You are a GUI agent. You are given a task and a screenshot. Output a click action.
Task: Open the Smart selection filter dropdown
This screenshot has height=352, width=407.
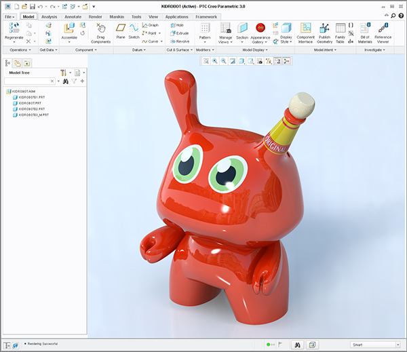coord(398,345)
